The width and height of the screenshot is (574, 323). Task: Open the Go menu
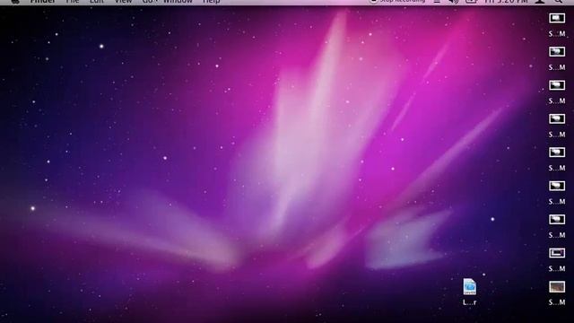(x=147, y=2)
